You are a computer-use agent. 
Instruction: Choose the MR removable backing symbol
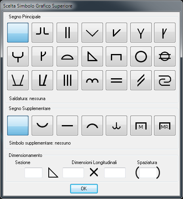pyautogui.click(x=165, y=126)
